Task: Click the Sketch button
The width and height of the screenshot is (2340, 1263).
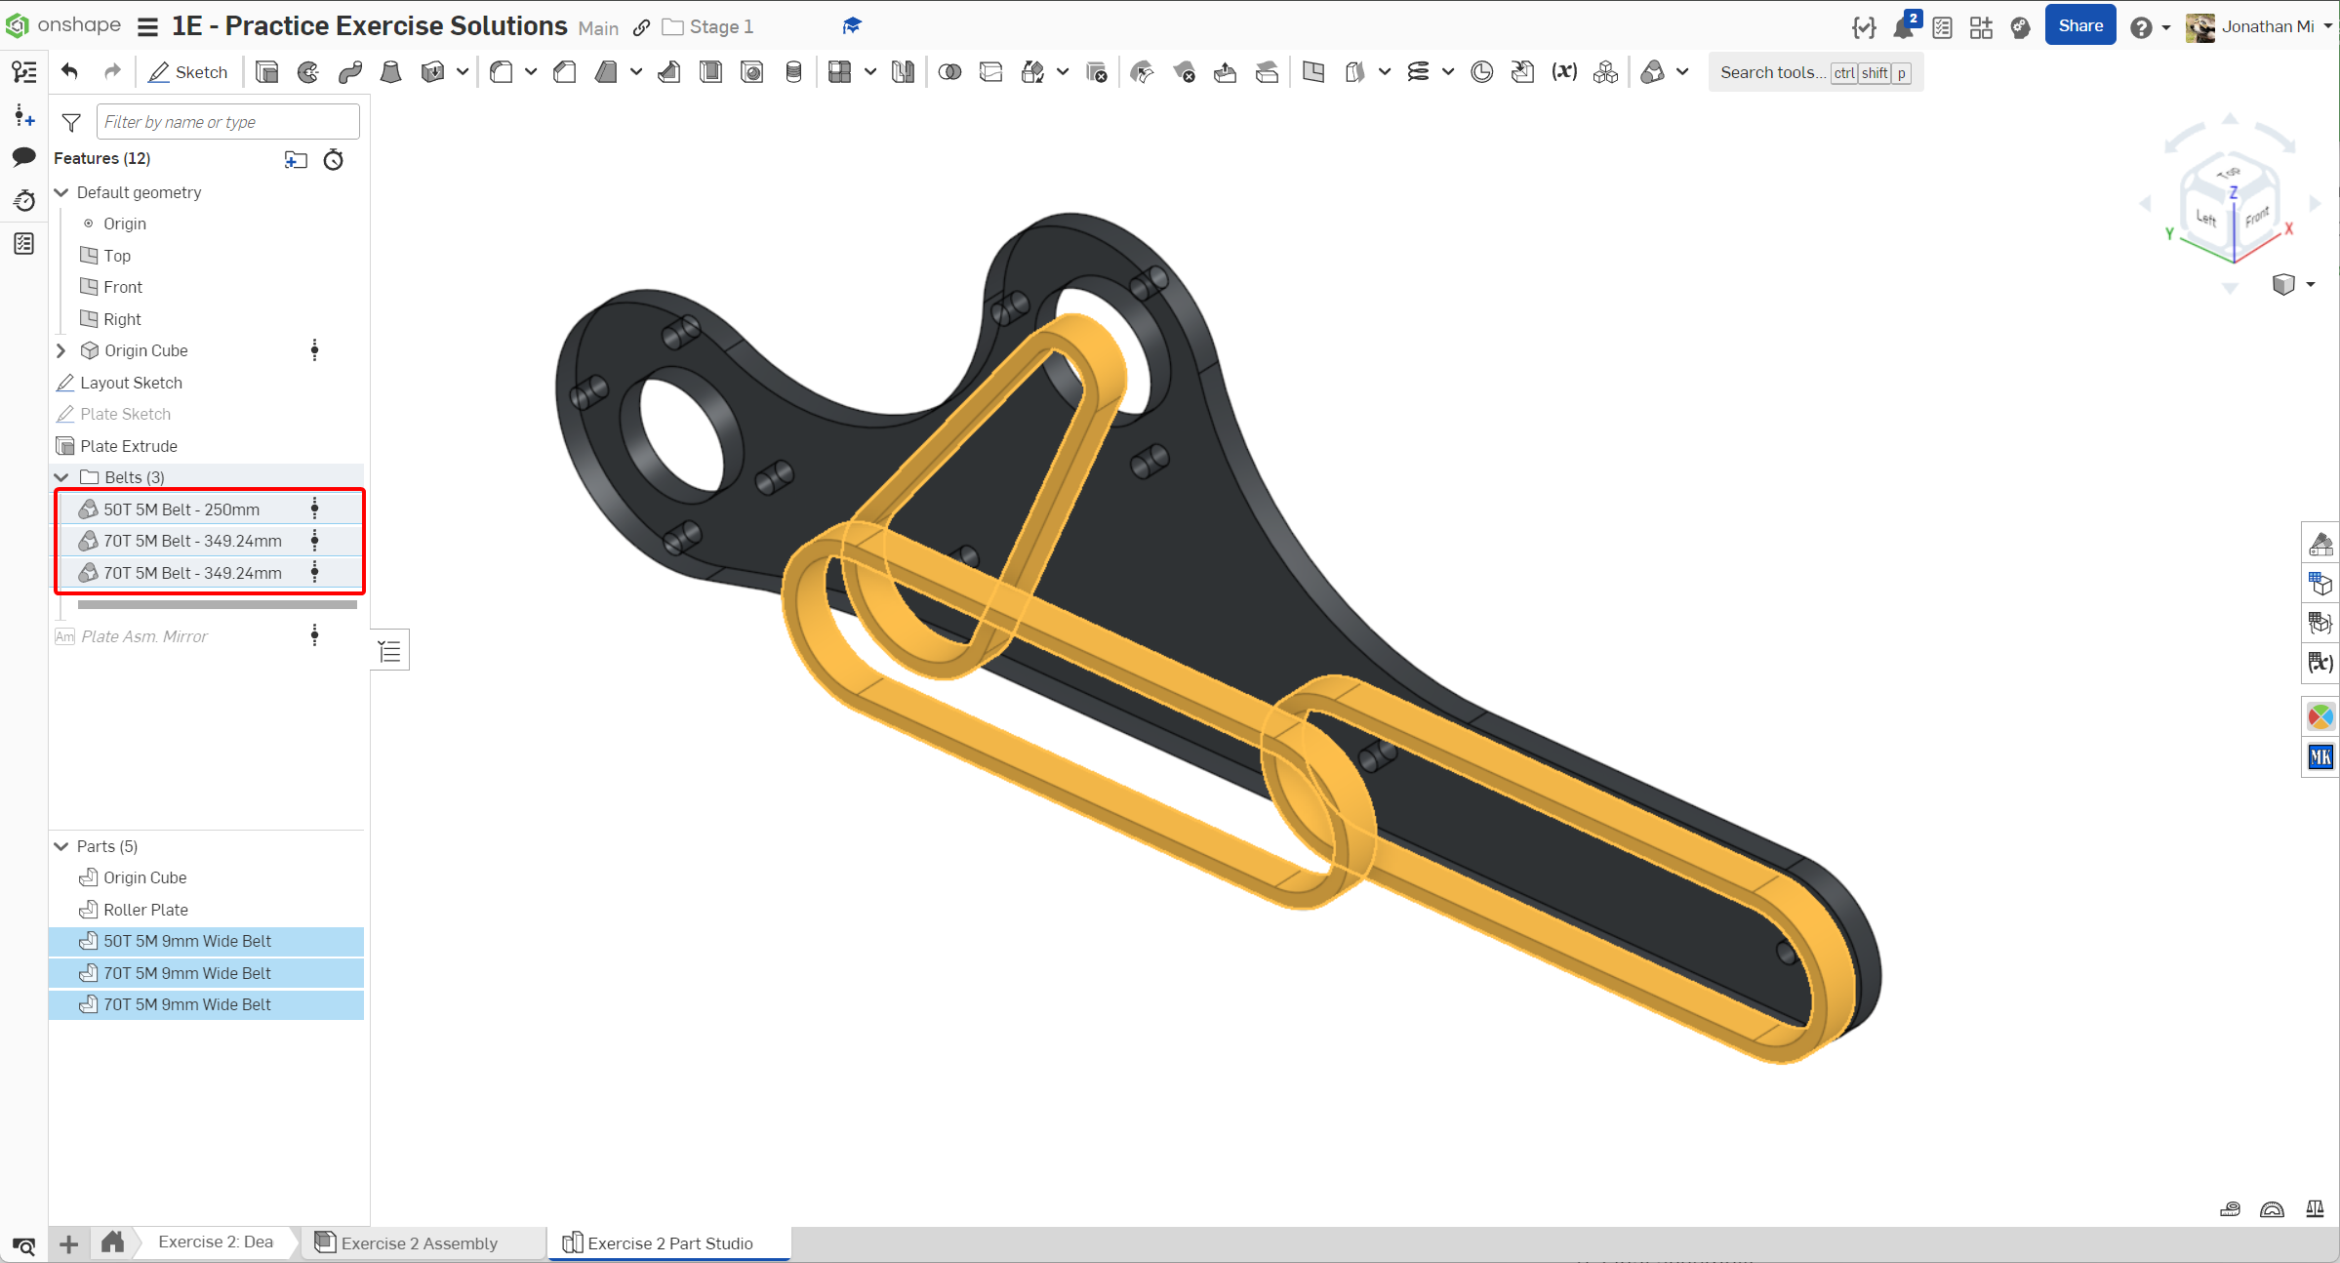Action: (x=187, y=72)
